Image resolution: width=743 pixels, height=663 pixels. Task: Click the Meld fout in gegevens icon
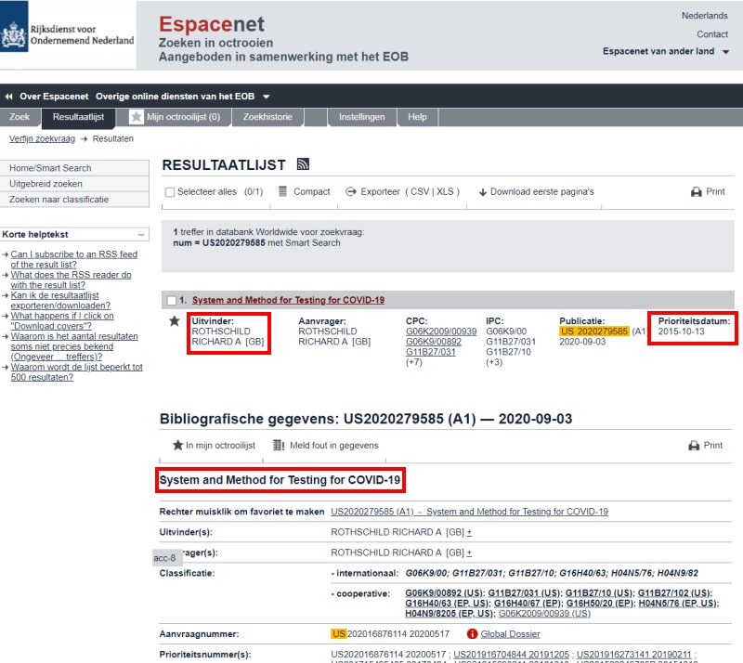(279, 445)
